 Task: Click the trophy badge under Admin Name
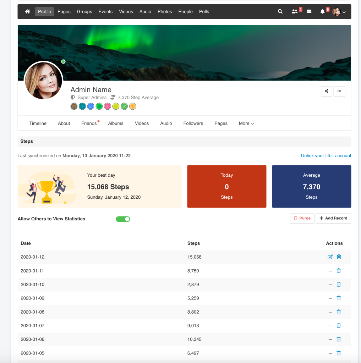pos(133,106)
